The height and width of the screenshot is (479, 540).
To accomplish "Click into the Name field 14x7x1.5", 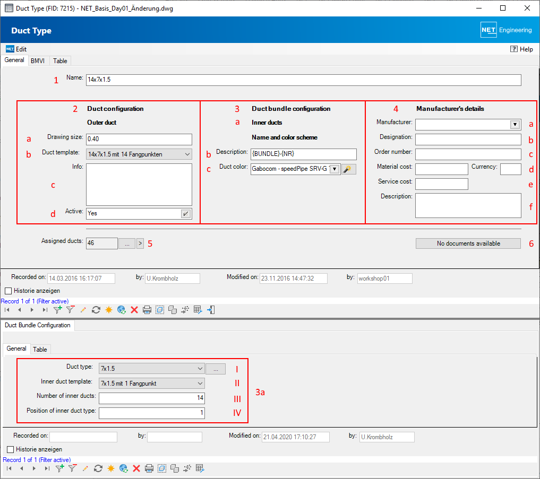I will click(x=303, y=80).
